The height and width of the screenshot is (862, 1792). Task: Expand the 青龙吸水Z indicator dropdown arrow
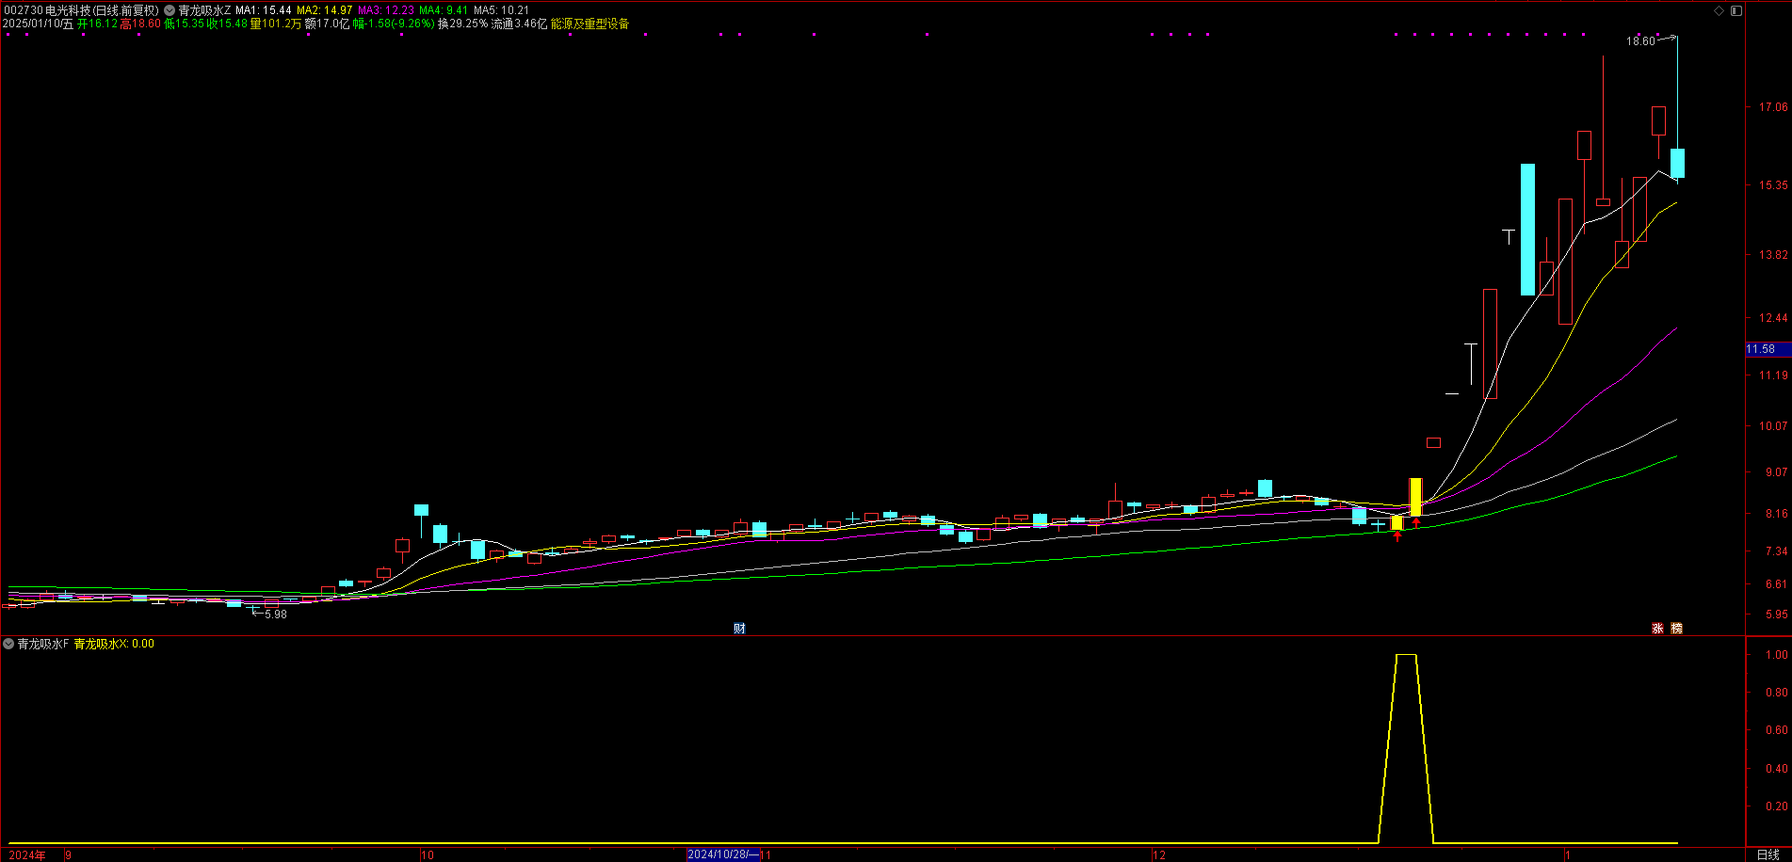(170, 10)
